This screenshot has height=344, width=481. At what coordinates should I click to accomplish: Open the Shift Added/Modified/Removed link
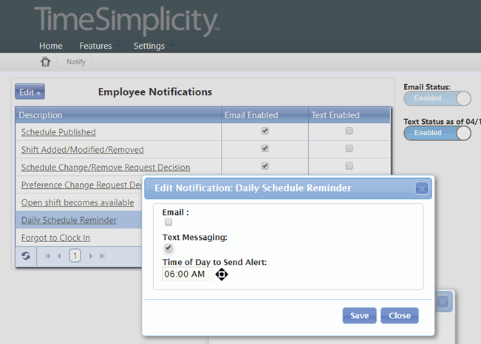pos(83,150)
